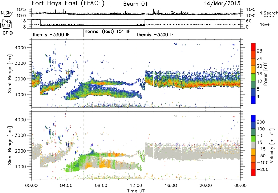
Task: Click the '08:00' time tick label
Action: tap(101, 186)
